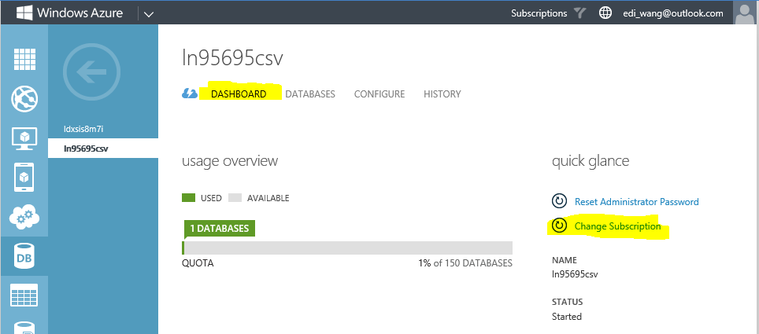The image size is (759, 334).
Task: Click the green USED legend swatch
Action: pyautogui.click(x=188, y=198)
